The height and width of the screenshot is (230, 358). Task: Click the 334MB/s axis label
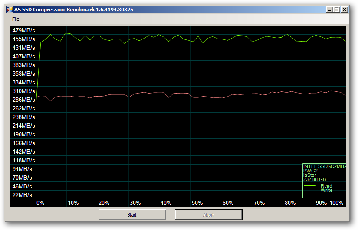[24, 83]
